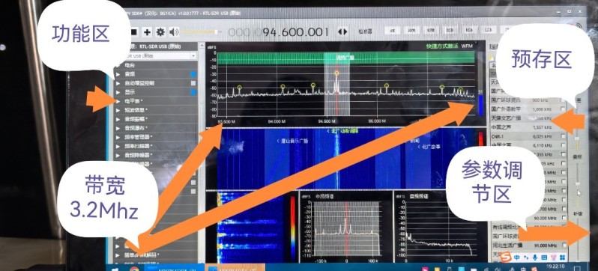The image size is (598, 271).
Task: Toggle the 自动增益控制 panel switch
Action: pyautogui.click(x=193, y=83)
